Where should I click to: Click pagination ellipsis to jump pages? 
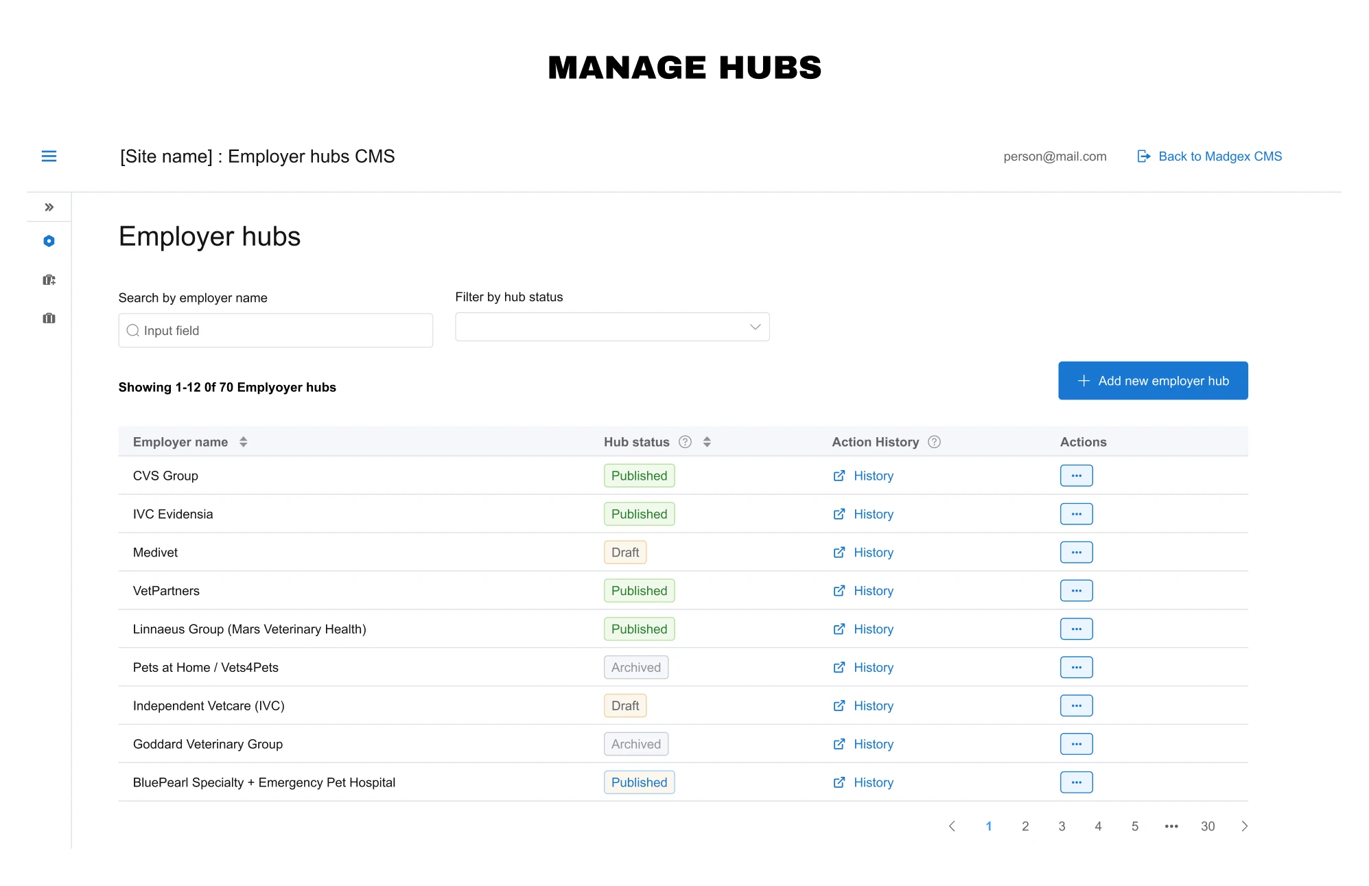pyautogui.click(x=1171, y=826)
